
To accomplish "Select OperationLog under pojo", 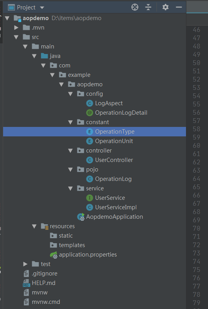I will pos(113,179).
